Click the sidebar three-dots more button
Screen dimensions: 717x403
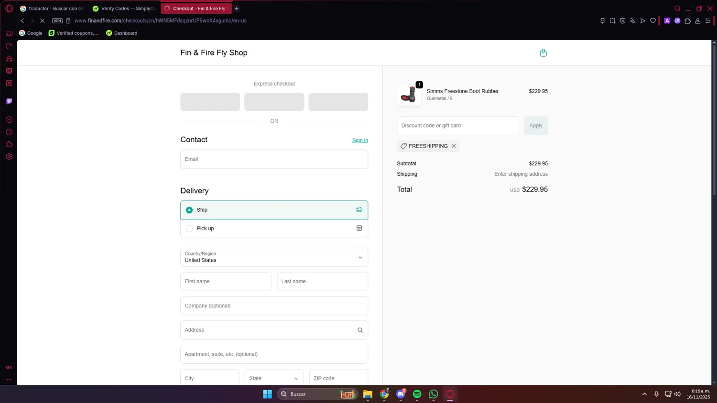coord(9,380)
